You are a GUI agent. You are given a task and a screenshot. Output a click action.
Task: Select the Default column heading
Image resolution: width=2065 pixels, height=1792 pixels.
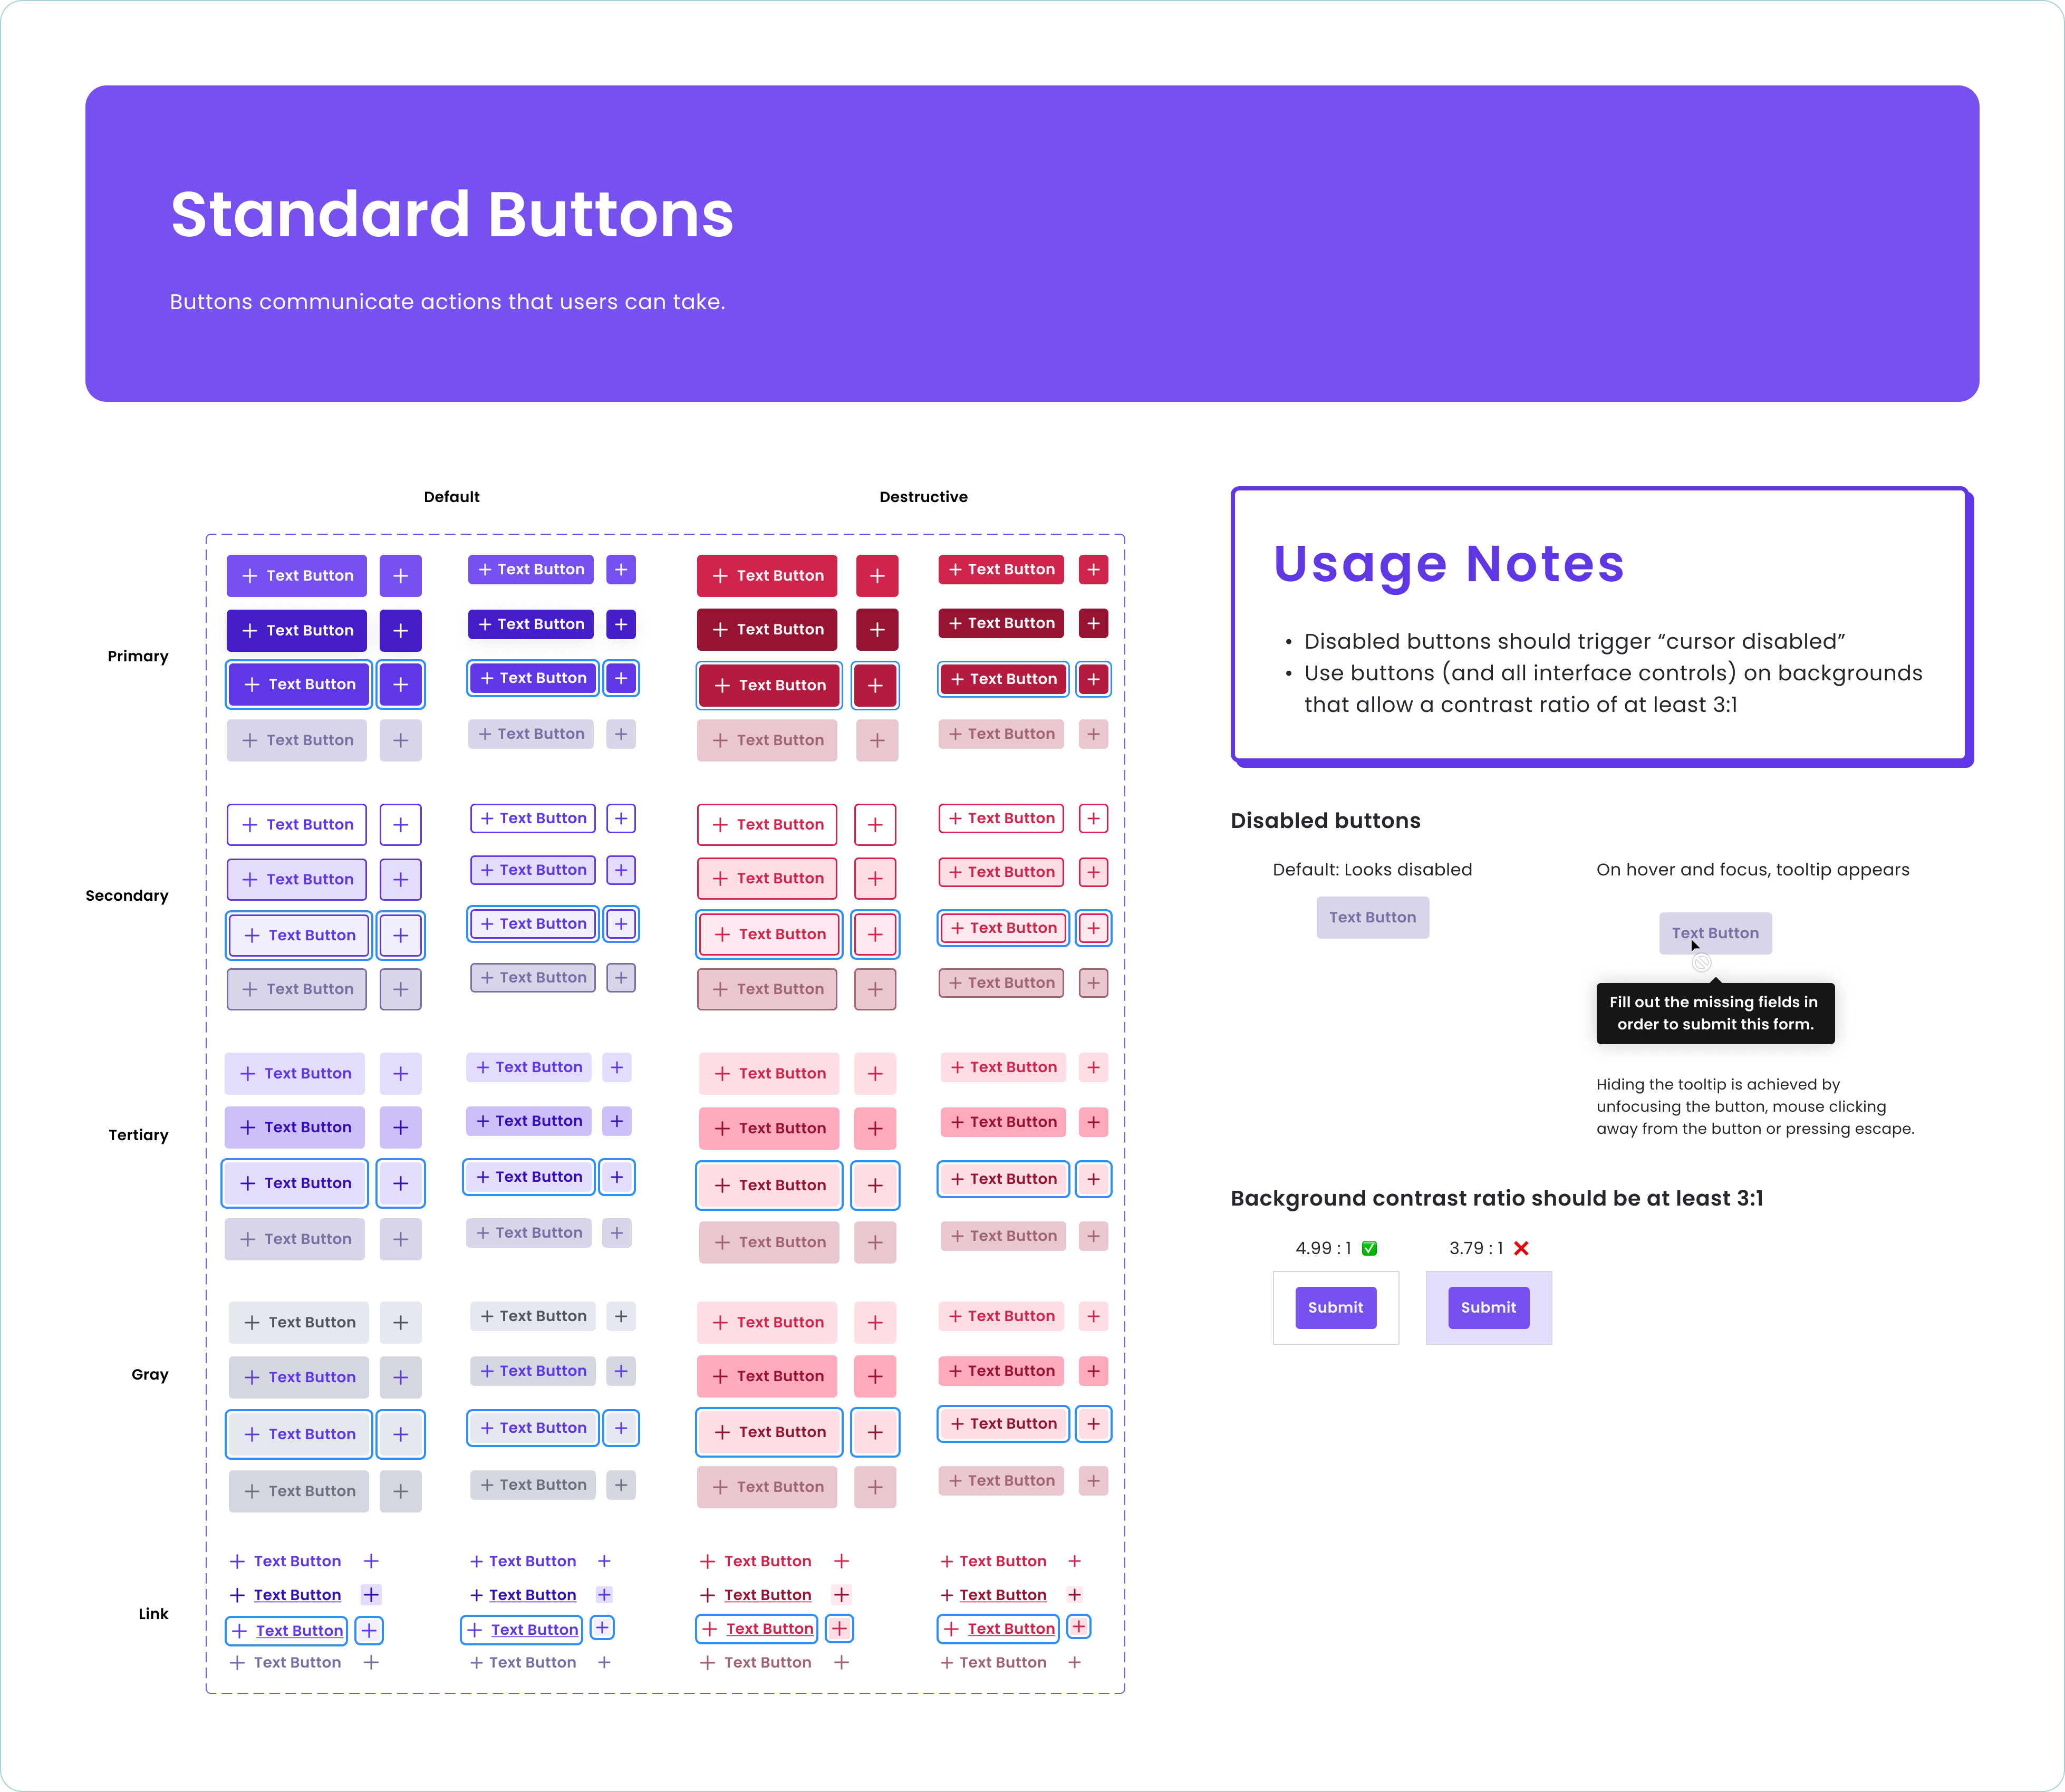(451, 497)
